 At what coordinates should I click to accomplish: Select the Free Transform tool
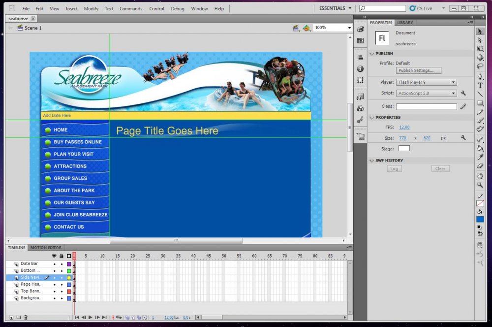point(480,49)
